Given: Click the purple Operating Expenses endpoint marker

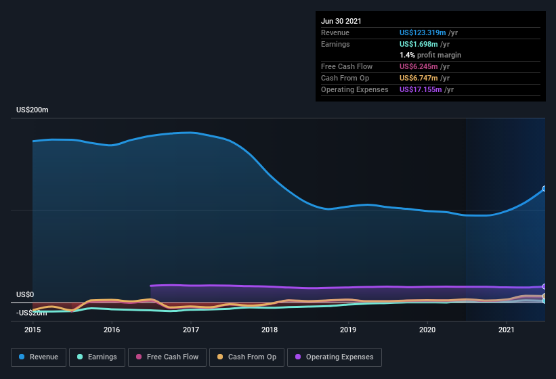Looking at the screenshot, I should pyautogui.click(x=544, y=286).
